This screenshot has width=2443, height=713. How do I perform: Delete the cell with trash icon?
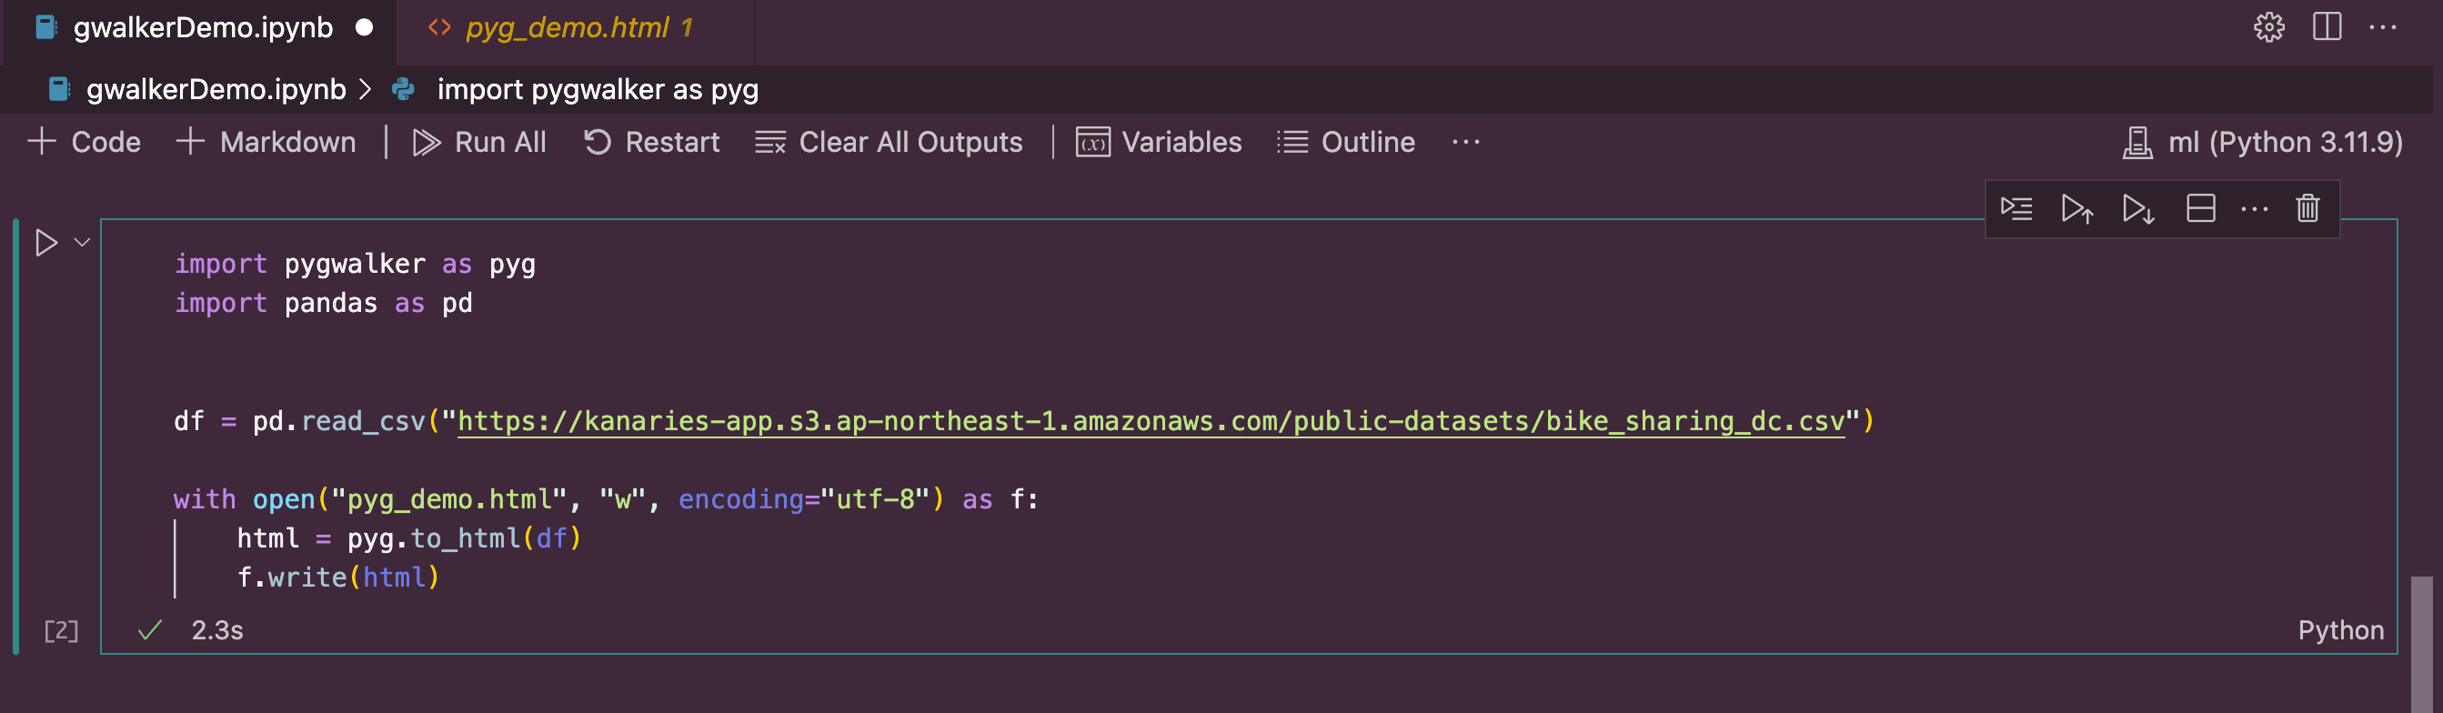(x=2307, y=208)
